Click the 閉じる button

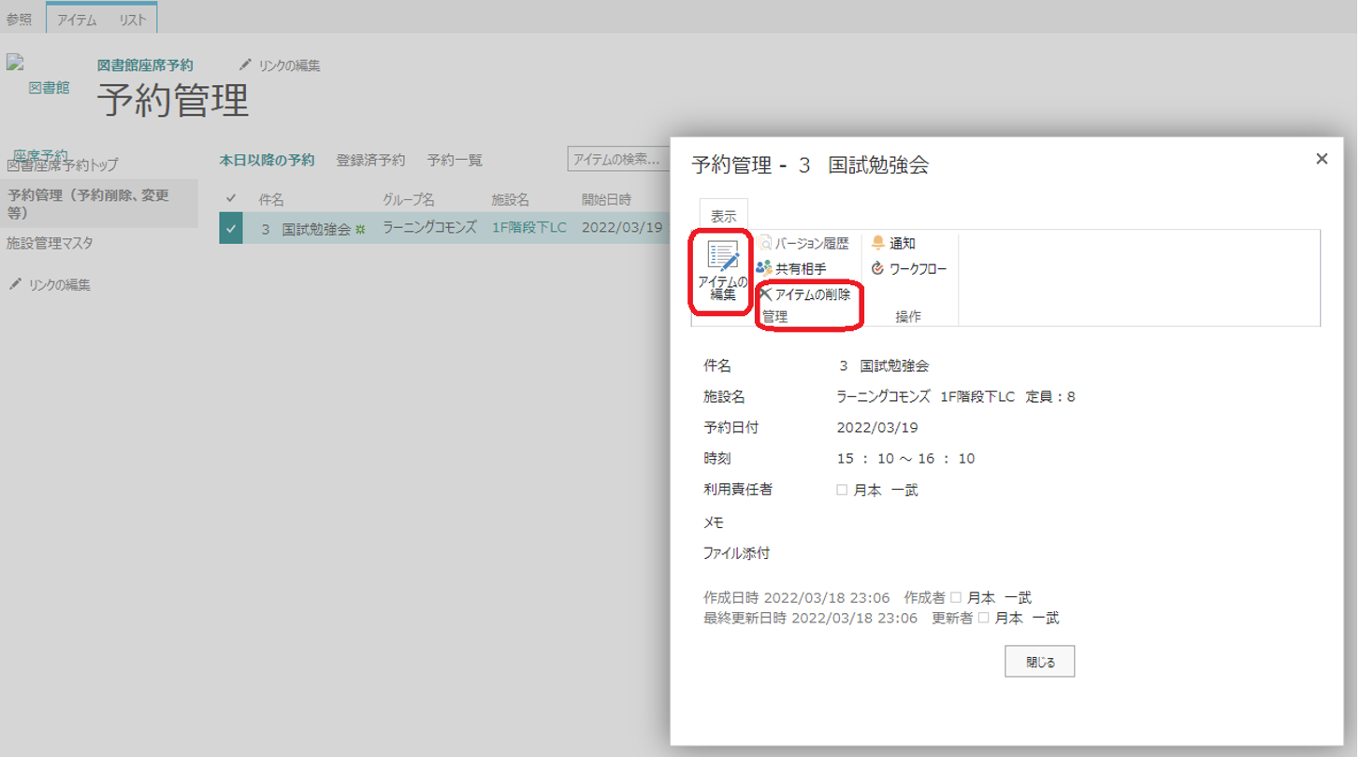(x=1040, y=662)
